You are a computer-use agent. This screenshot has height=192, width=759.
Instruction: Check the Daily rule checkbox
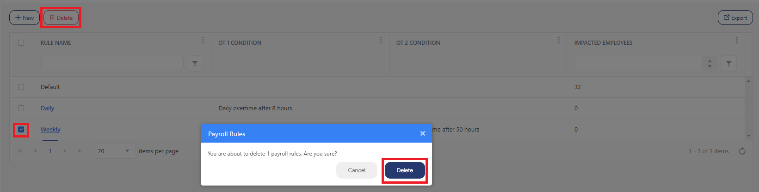tap(21, 108)
